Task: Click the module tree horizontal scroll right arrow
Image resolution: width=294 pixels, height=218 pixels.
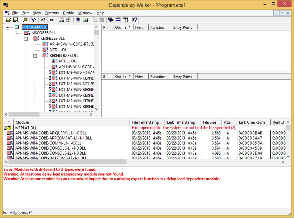Action: [91, 114]
